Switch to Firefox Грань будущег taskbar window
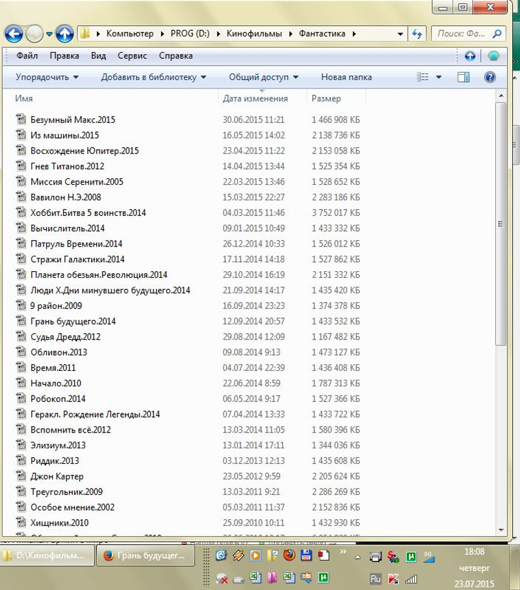 pos(146,556)
